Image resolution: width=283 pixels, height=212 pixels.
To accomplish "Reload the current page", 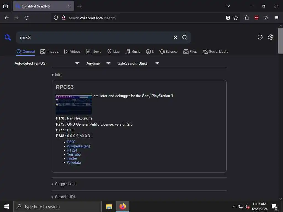I will click(27, 18).
